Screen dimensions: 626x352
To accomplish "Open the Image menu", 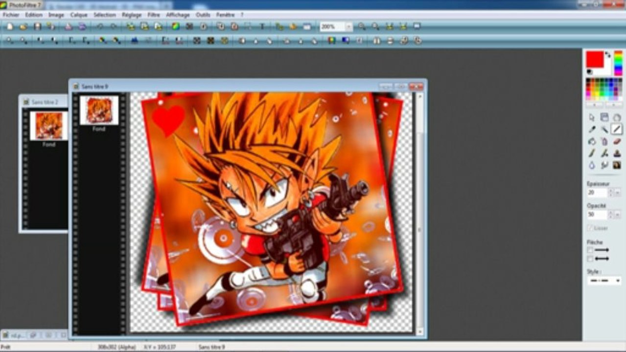I will click(56, 15).
